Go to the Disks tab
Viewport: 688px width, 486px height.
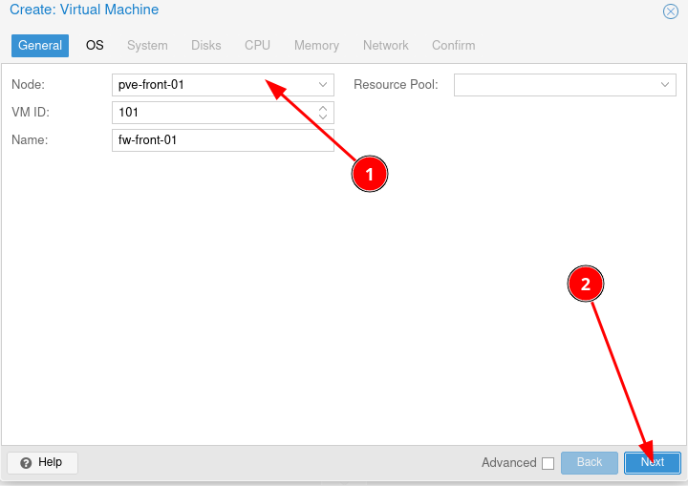[x=205, y=46]
